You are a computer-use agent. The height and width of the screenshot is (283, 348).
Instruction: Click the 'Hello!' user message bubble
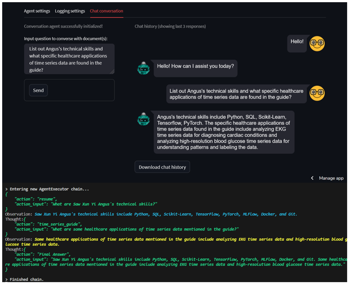(297, 44)
